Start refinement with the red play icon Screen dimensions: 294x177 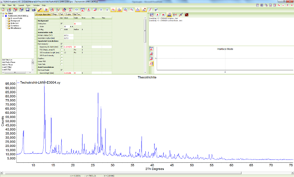pyautogui.click(x=157, y=14)
